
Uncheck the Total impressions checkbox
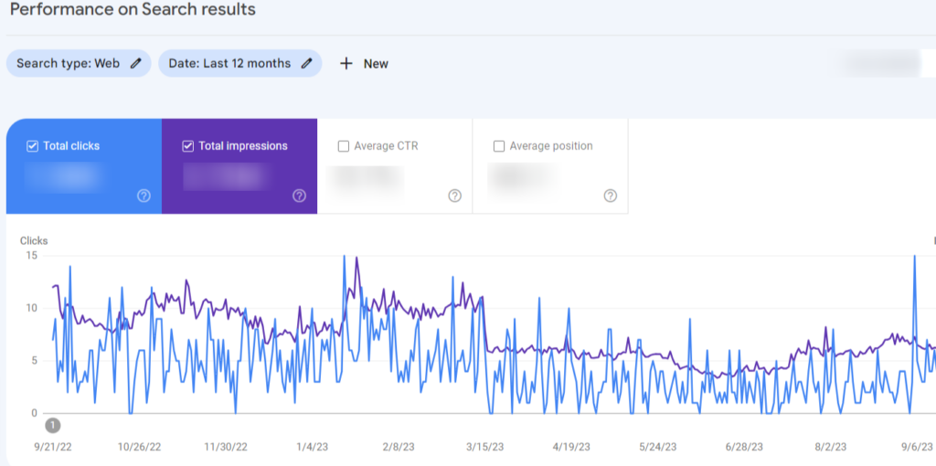click(x=188, y=146)
